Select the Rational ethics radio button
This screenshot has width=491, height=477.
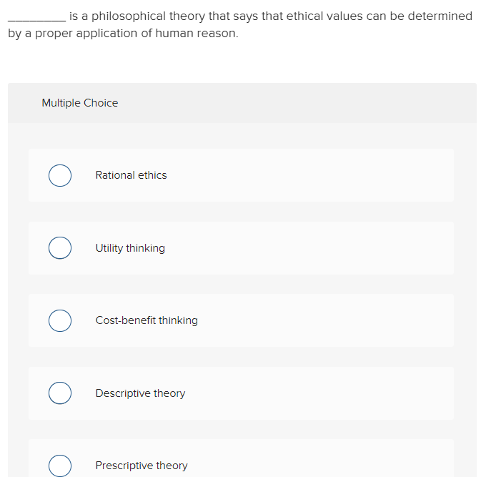[60, 175]
